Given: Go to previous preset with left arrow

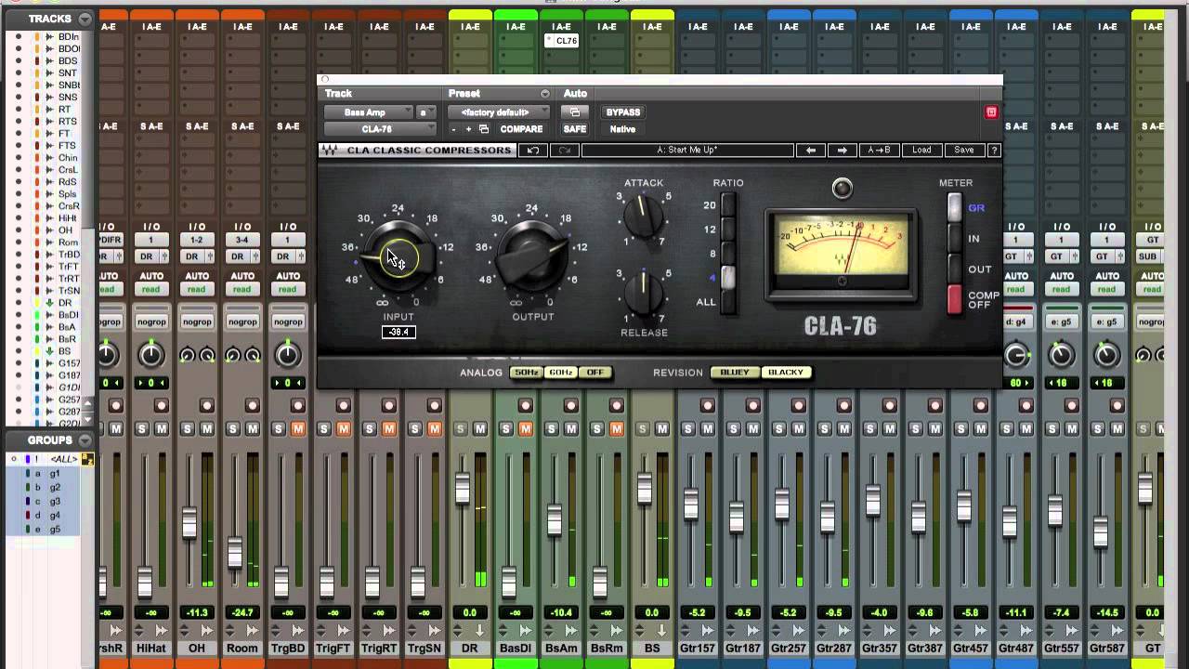Looking at the screenshot, I should click(x=811, y=150).
